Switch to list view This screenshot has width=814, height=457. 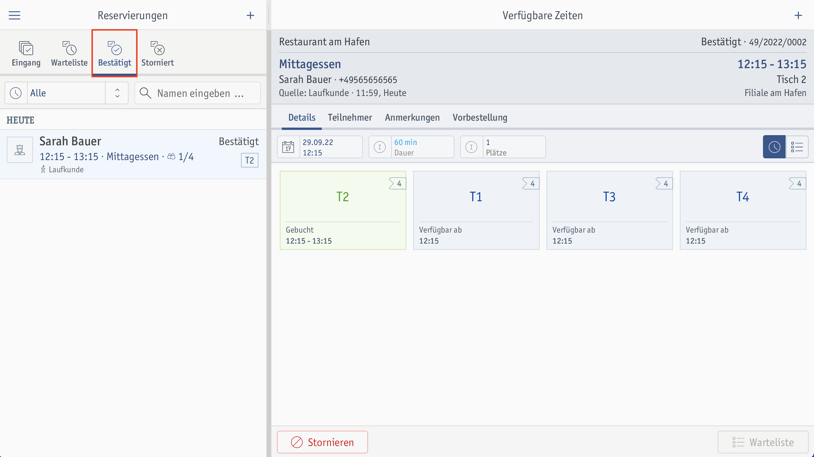pyautogui.click(x=797, y=147)
